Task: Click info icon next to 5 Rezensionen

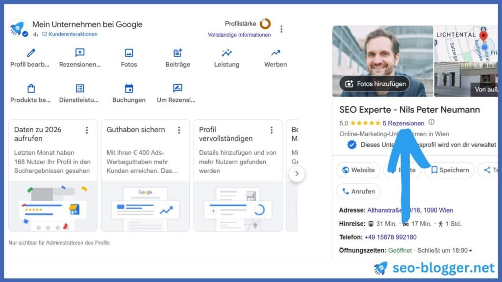Action: click(431, 122)
